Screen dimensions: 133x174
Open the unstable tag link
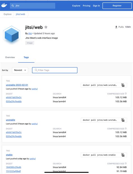point(10,120)
